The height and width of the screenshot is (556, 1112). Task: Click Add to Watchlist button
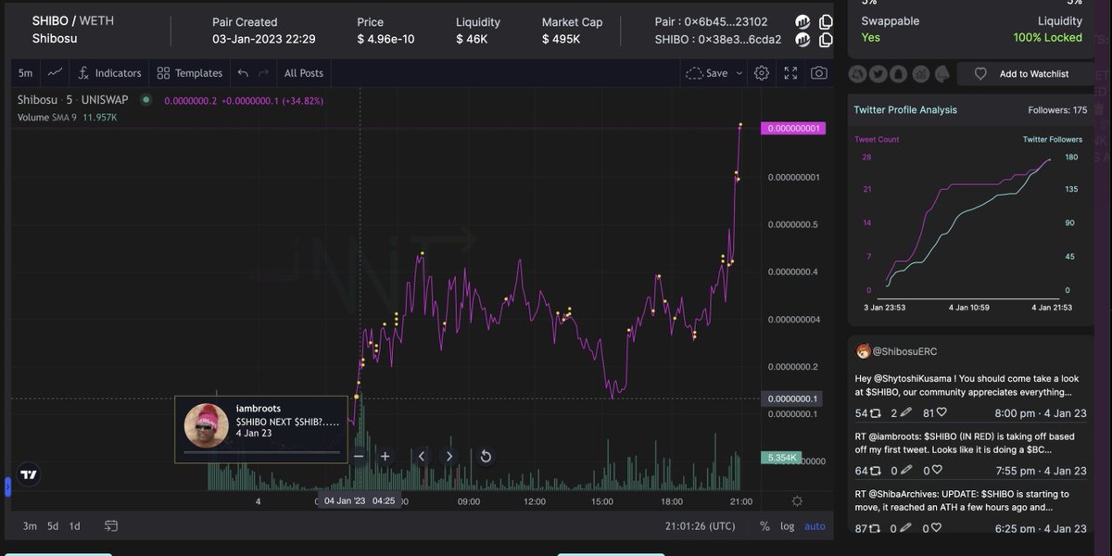tap(1025, 74)
